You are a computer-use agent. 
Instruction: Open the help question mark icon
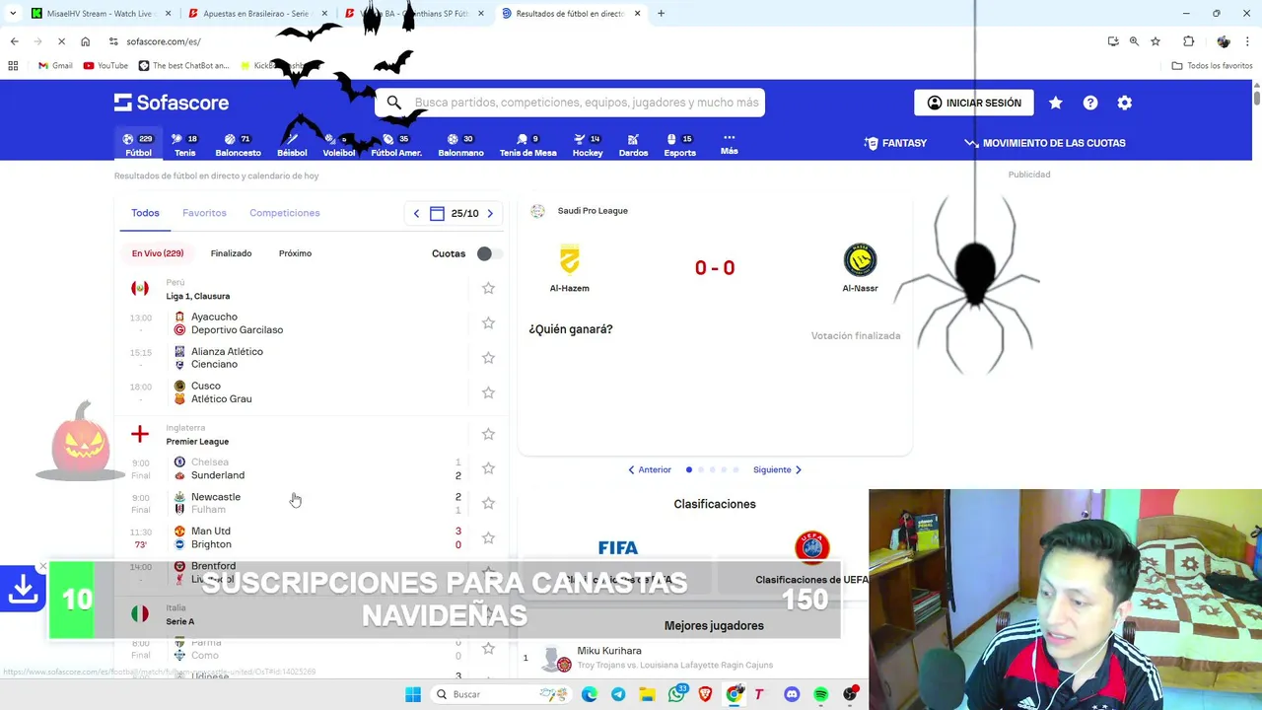click(x=1090, y=103)
